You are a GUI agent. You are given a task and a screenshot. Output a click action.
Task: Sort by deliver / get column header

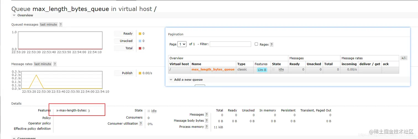pos(370,64)
